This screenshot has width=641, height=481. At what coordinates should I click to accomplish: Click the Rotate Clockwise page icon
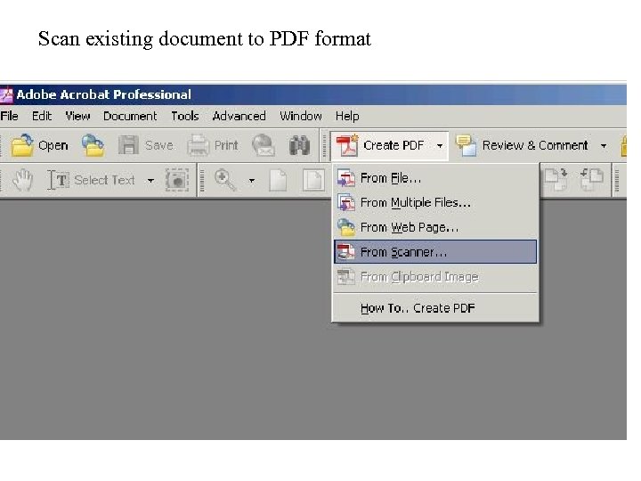pos(556,179)
